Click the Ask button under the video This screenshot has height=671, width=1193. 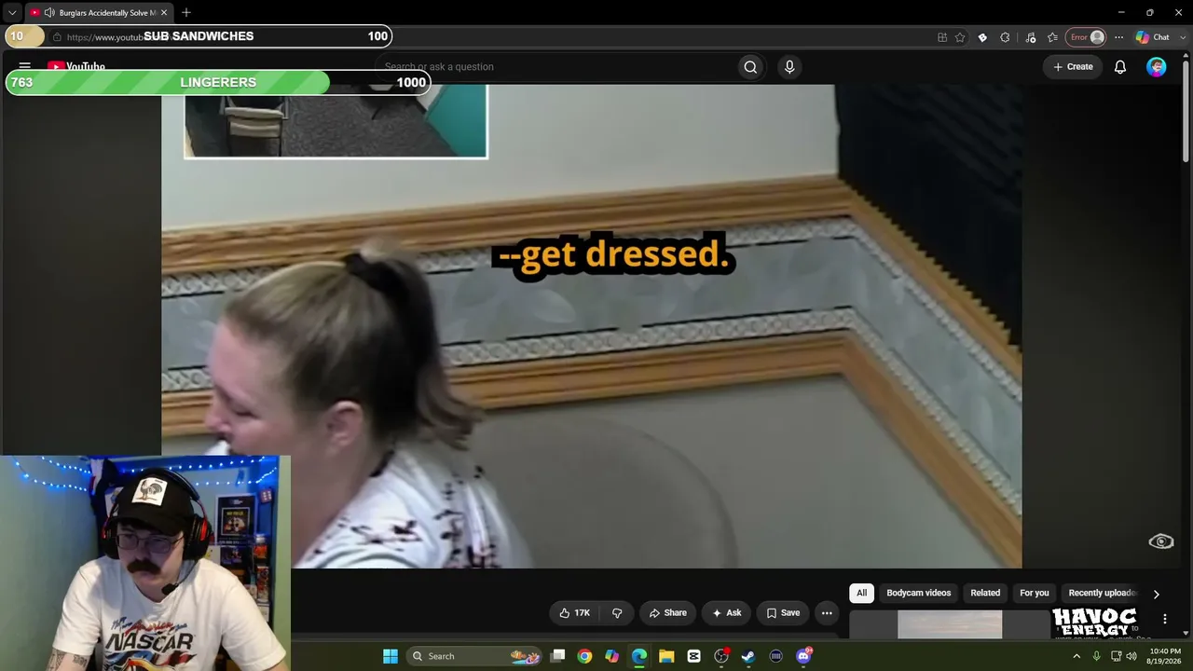[726, 612]
